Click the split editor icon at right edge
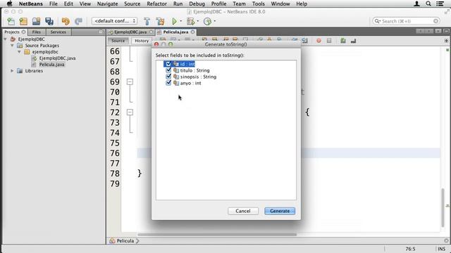Image resolution: width=451 pixels, height=253 pixels. click(446, 41)
